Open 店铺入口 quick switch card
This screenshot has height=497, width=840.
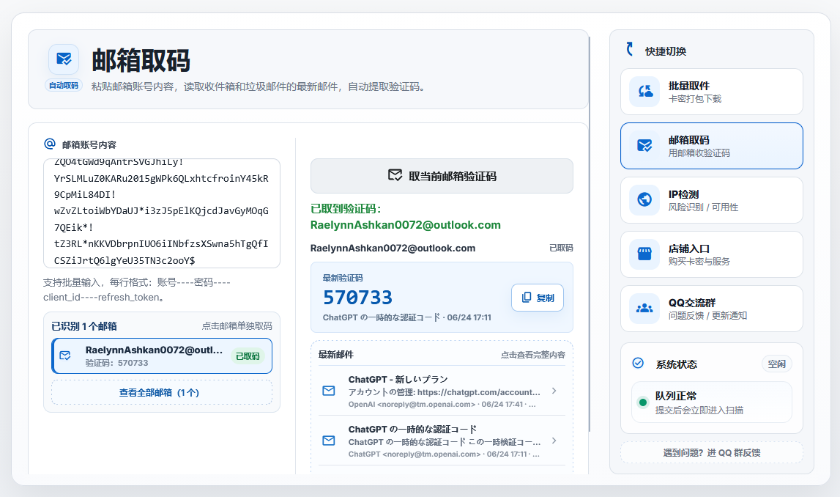[x=711, y=254]
